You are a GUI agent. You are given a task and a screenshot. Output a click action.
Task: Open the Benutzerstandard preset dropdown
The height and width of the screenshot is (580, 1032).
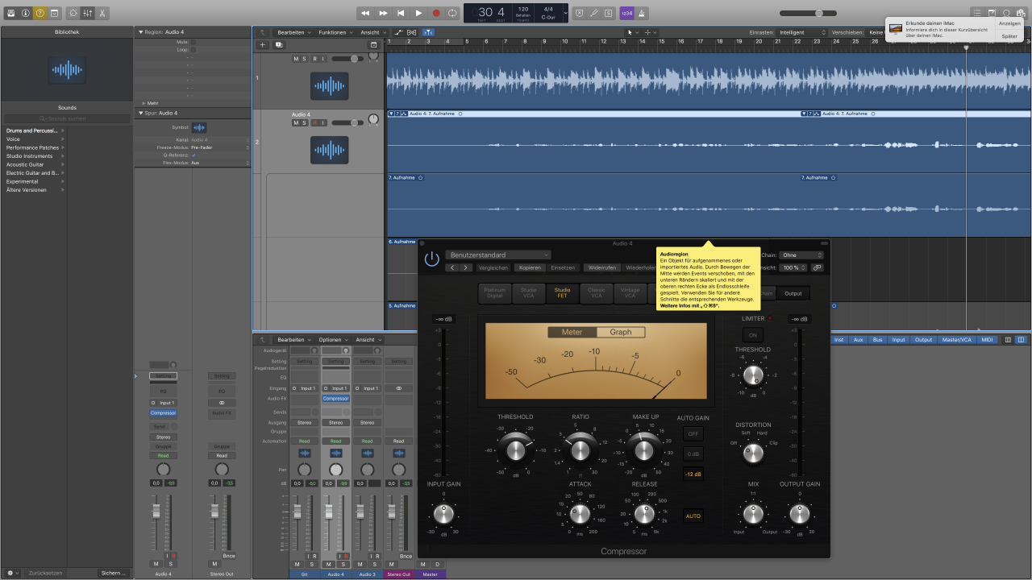pyautogui.click(x=499, y=255)
